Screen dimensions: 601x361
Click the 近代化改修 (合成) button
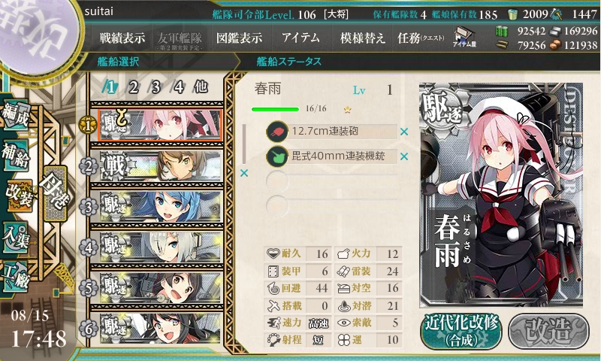(x=461, y=331)
